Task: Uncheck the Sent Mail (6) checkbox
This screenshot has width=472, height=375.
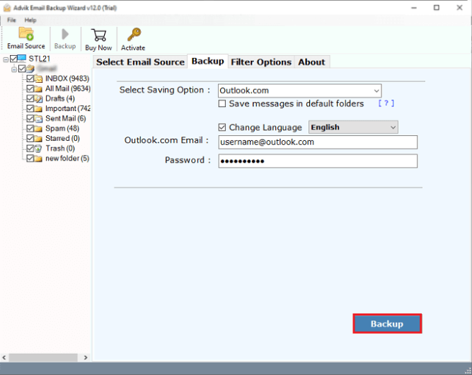Action: [x=30, y=118]
